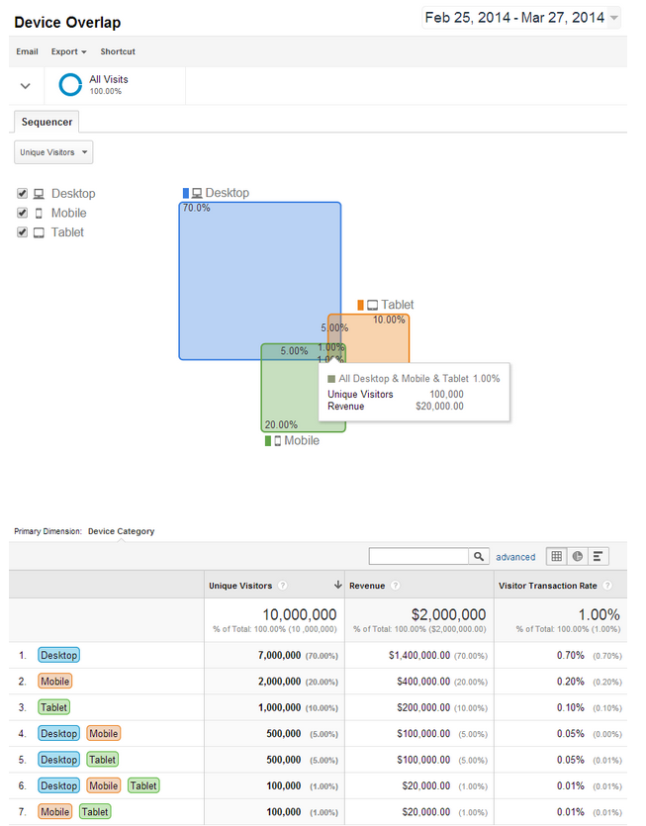Click the help icon beside Revenue header

click(x=395, y=586)
